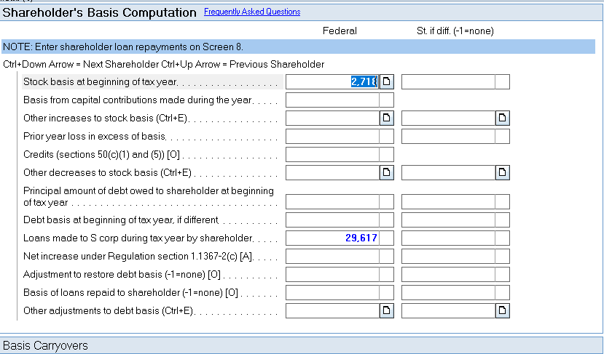Open State detail icon for Other adjustments to debt basis
The height and width of the screenshot is (354, 604).
(x=503, y=311)
